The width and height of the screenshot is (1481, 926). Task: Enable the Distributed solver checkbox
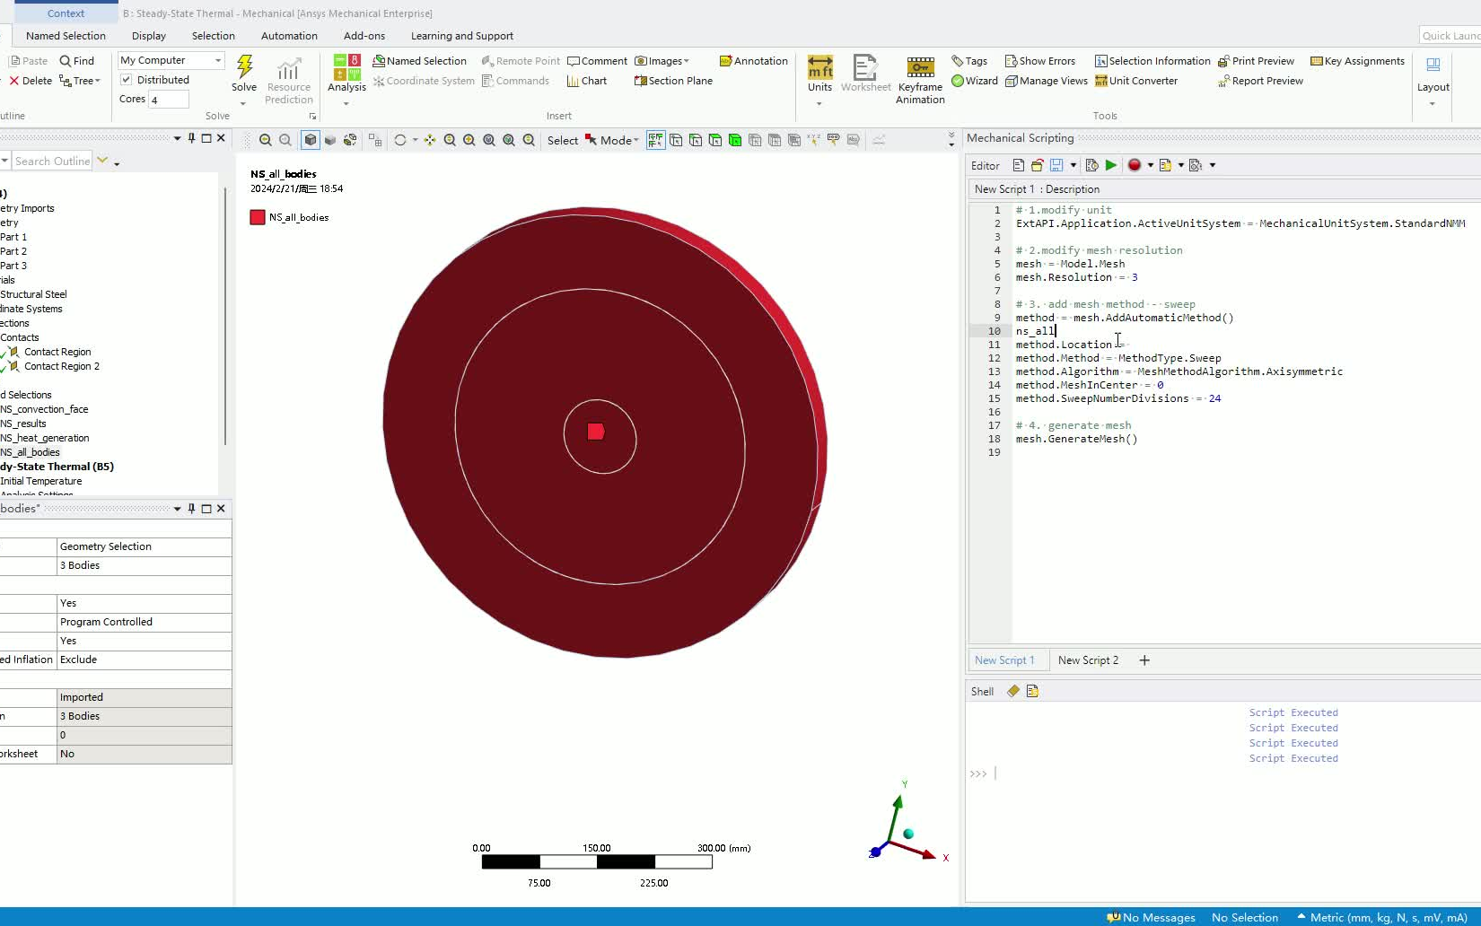[127, 79]
